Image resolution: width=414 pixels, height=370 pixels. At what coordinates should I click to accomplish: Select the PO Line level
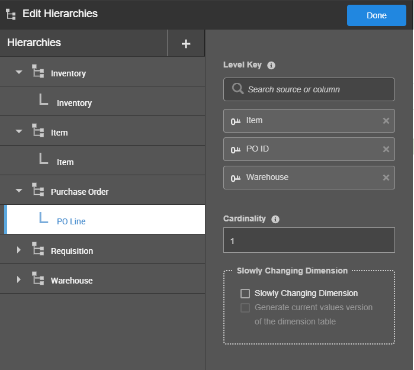[x=71, y=221]
